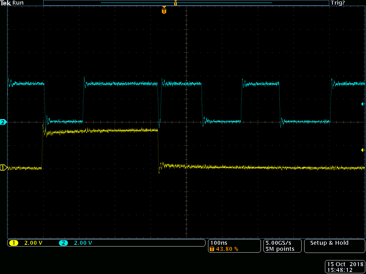Toggle the yellow channel 1 badge
Image resolution: width=366 pixels, height=274 pixels.
(x=14, y=243)
